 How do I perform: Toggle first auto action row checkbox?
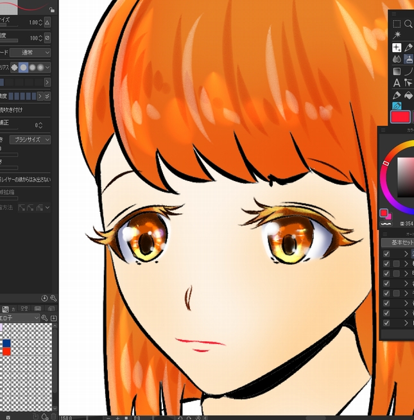click(386, 254)
